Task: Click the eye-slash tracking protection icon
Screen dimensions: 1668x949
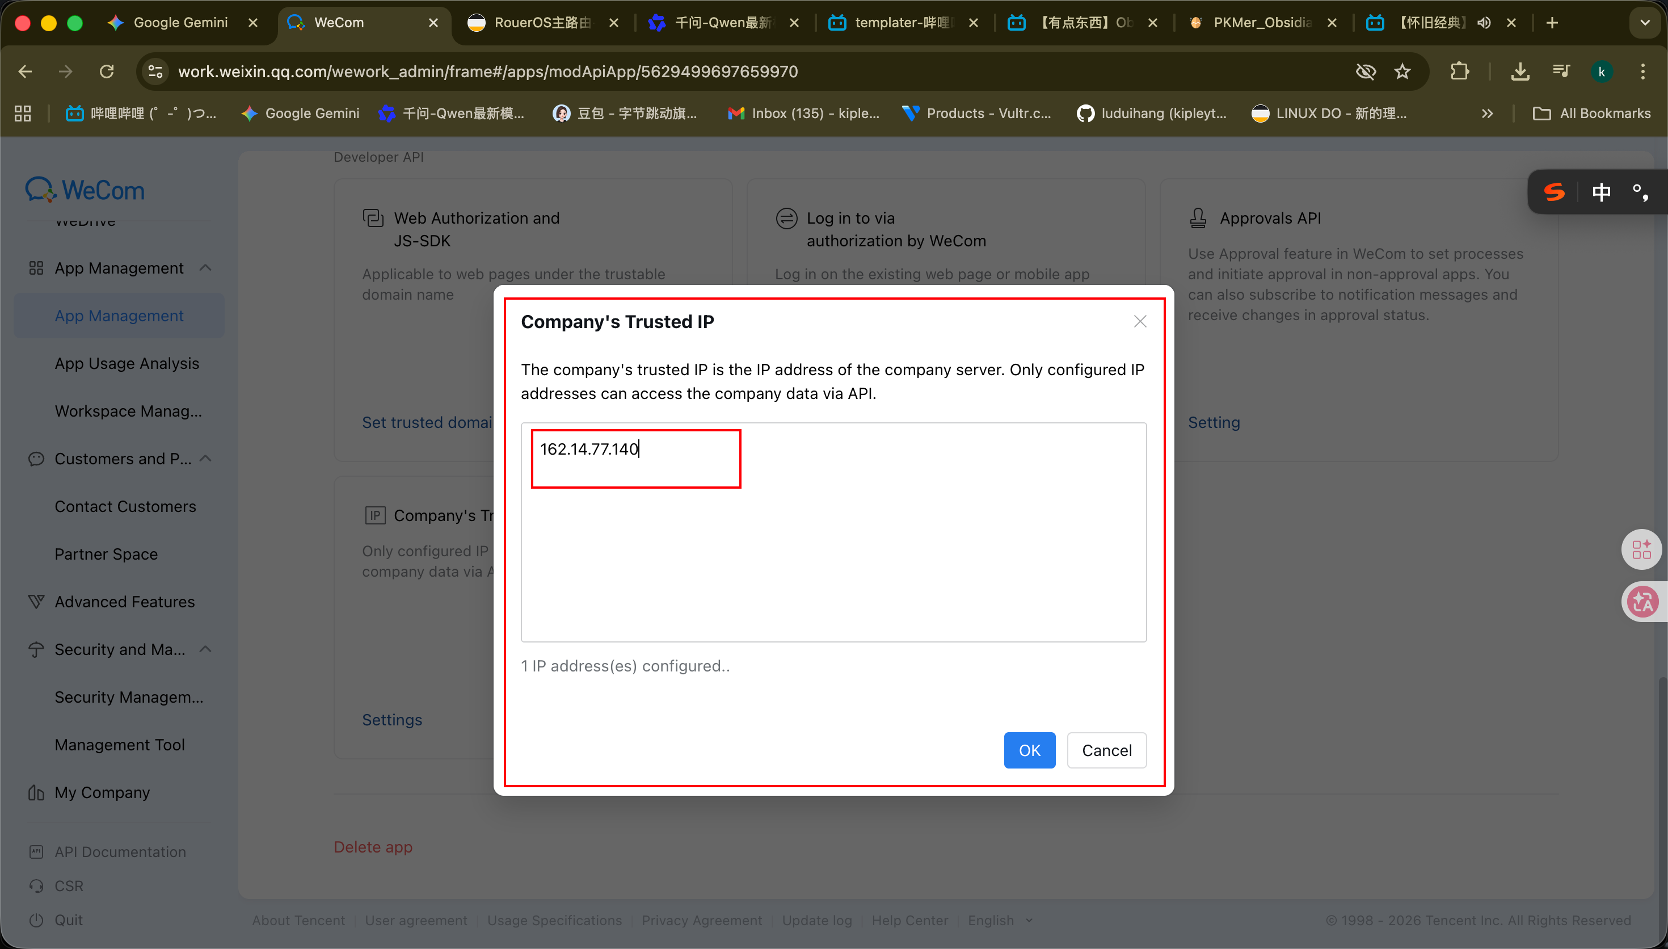Action: click(x=1366, y=71)
